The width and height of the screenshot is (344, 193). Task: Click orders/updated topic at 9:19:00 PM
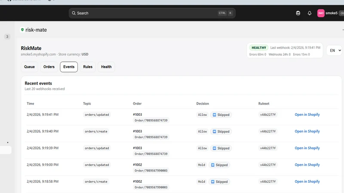point(97,165)
